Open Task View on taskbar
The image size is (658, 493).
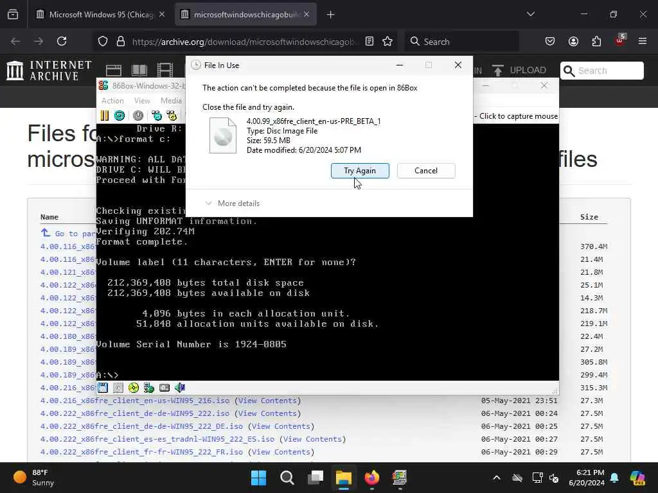tap(315, 478)
